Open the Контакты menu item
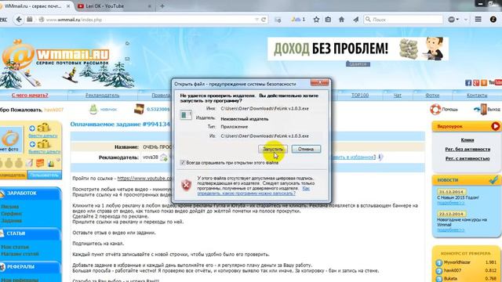 tap(477, 96)
